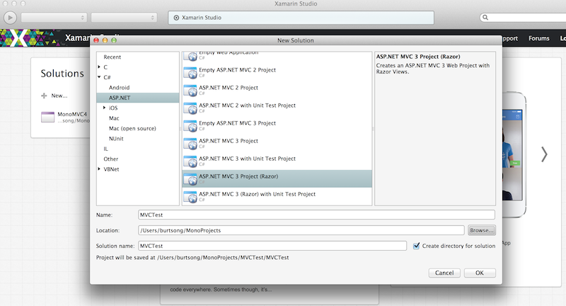This screenshot has height=306, width=566.
Task: Select the NUnit category
Action: [116, 138]
